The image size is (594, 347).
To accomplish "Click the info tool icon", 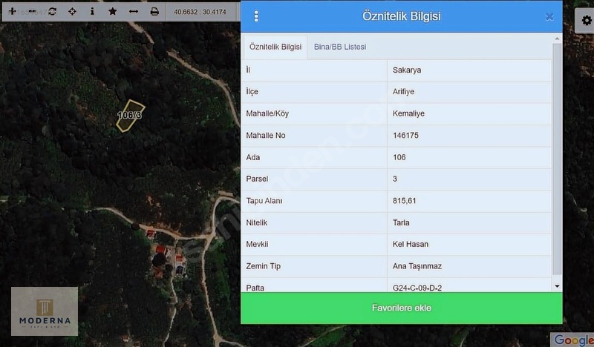I will click(x=92, y=11).
